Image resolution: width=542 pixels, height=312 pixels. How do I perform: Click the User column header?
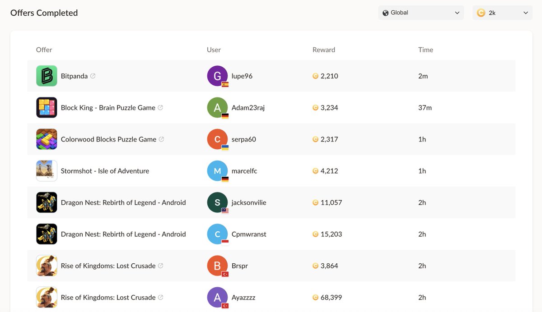pyautogui.click(x=214, y=50)
